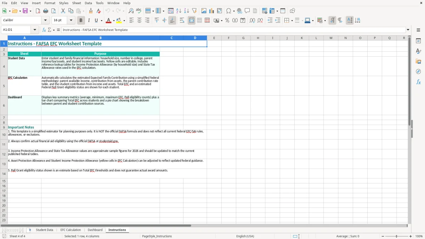Sort descending
The image size is (425, 239).
[x=187, y=11]
